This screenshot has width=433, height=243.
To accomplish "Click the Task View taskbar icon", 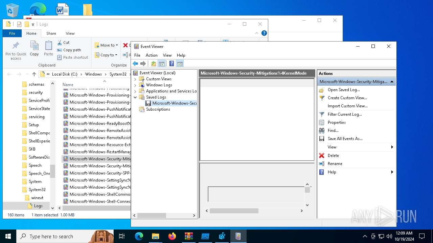I will (x=122, y=236).
